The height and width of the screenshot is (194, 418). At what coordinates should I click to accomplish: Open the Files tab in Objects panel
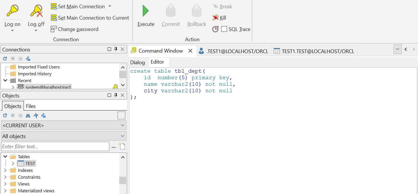point(31,106)
